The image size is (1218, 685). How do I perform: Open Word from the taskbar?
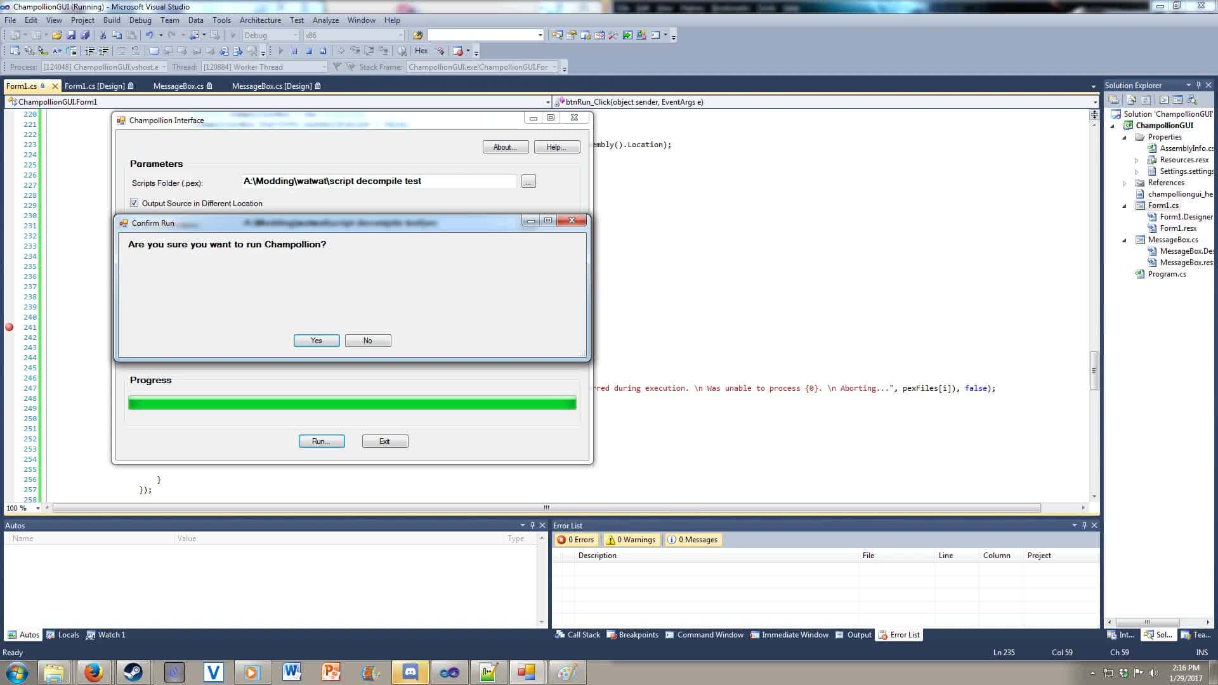pyautogui.click(x=292, y=672)
